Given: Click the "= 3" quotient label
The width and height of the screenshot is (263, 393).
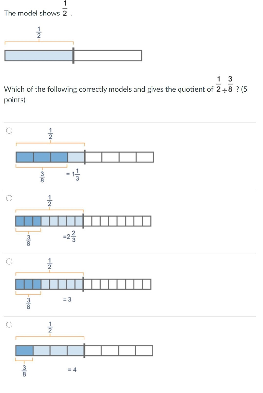Looking at the screenshot, I should click(67, 299).
